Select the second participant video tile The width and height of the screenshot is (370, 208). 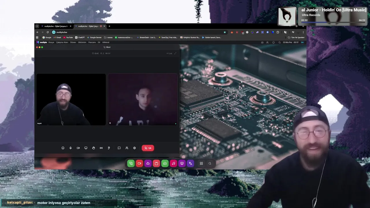tap(143, 99)
